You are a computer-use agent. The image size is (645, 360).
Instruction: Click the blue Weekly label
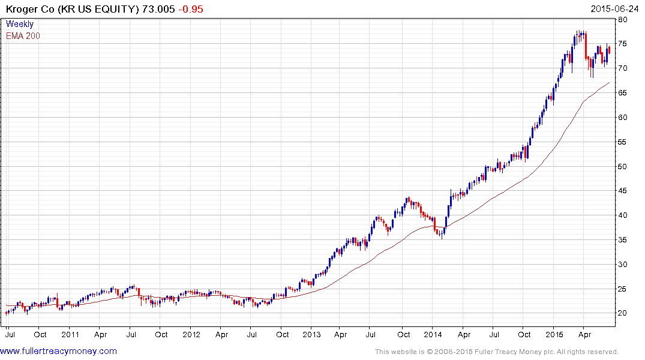pyautogui.click(x=20, y=24)
